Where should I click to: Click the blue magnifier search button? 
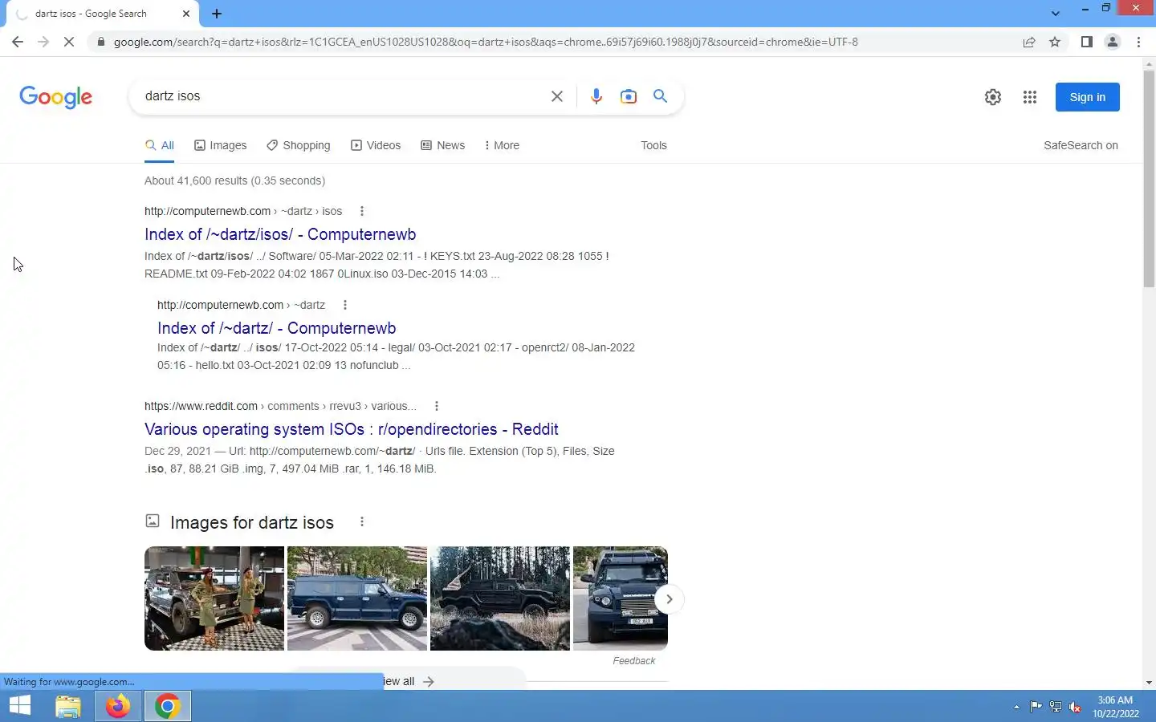tap(661, 96)
